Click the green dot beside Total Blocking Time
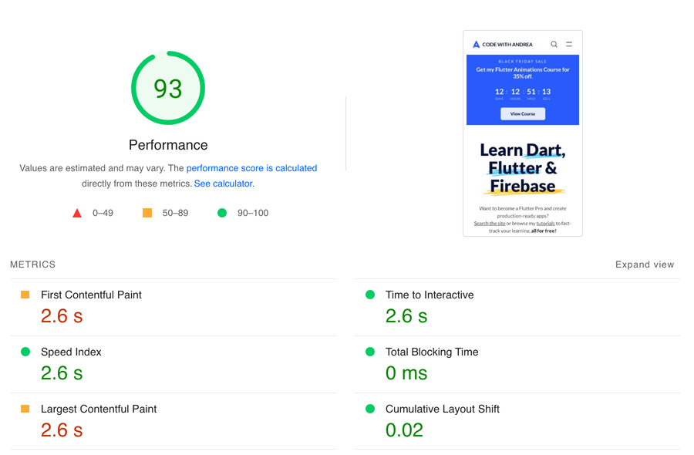694x455 pixels. 370,352
